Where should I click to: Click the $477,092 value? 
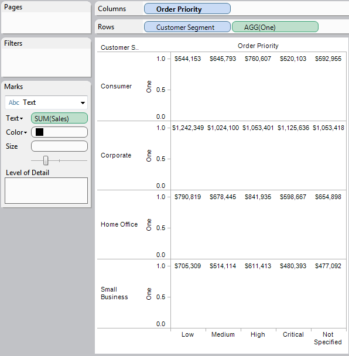coord(329,266)
